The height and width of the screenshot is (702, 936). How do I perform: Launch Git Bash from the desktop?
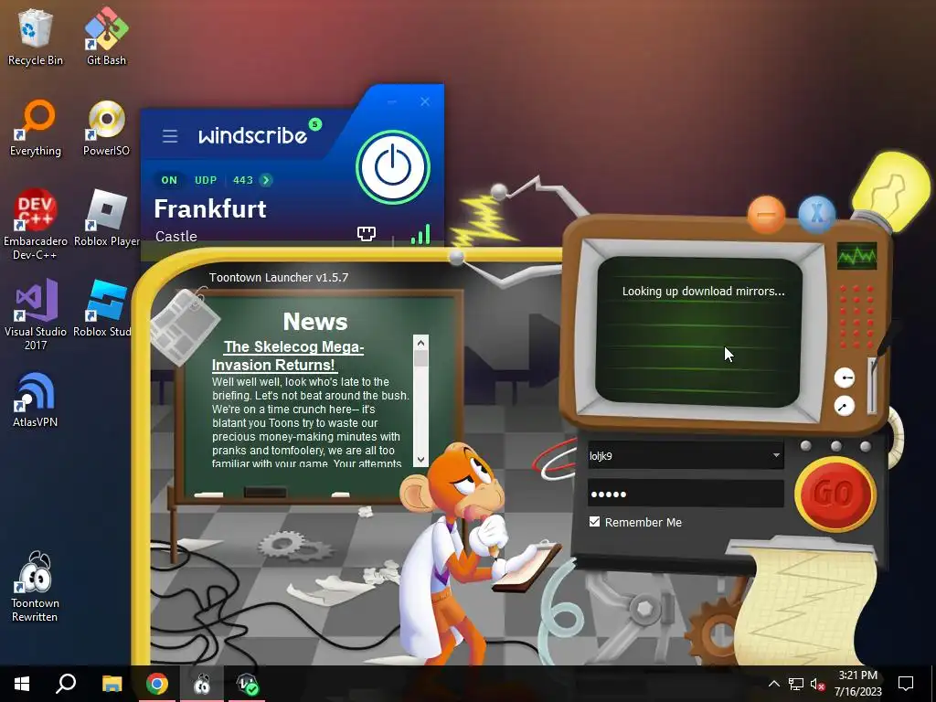pos(106,37)
